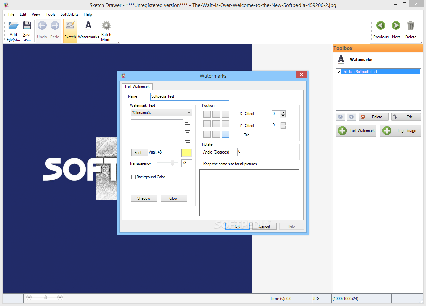The image size is (426, 306).
Task: Click the Save as floppy icon
Action: (27, 26)
